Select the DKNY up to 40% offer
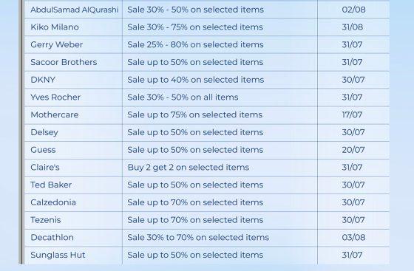414x271 pixels. point(196,80)
